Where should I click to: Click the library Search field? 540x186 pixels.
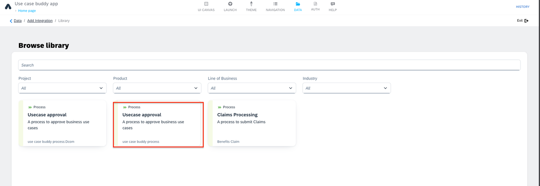pos(269,65)
